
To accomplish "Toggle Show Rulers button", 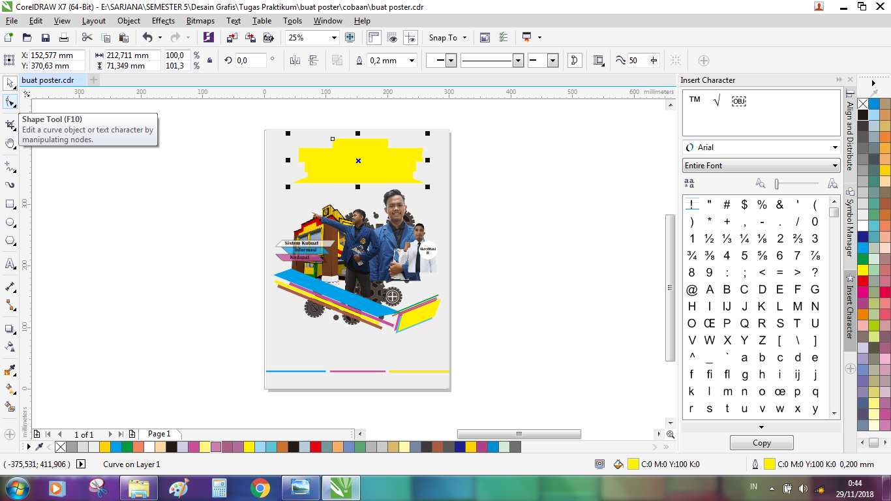I will pos(374,38).
